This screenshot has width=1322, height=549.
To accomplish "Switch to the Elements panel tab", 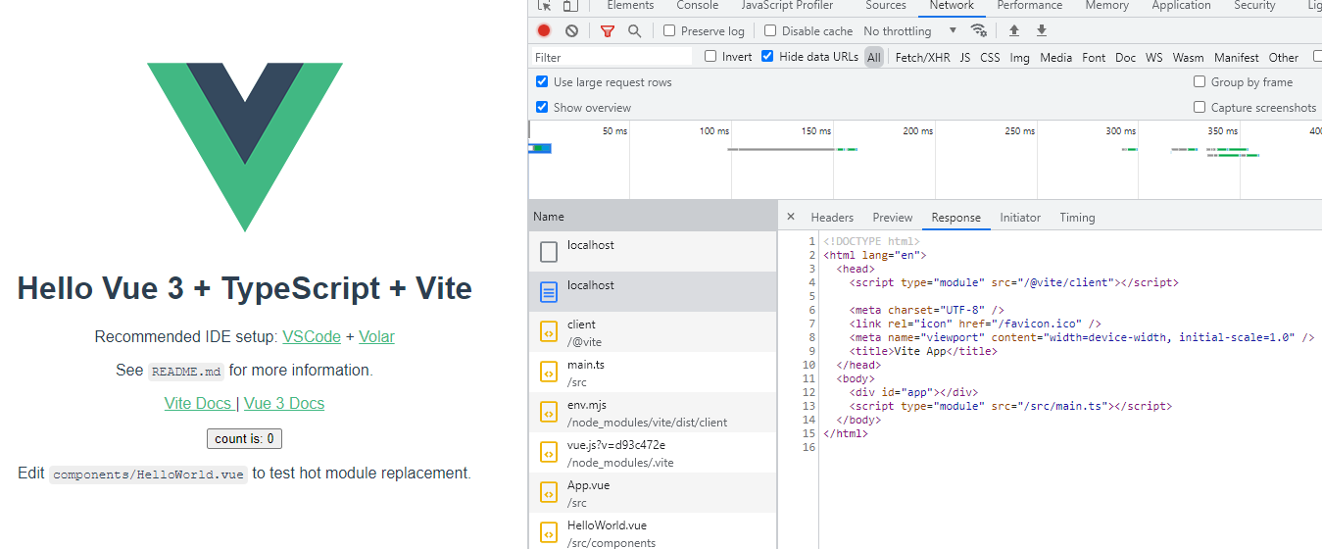I will 630,6.
